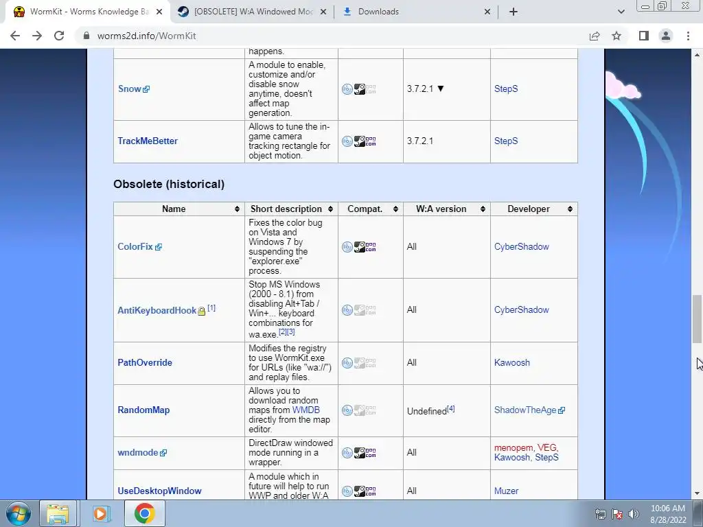703x527 pixels.
Task: Open the Muzer developer link
Action: point(506,491)
